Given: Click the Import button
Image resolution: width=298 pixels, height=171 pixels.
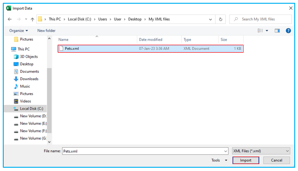Looking at the screenshot, I should pos(245,160).
